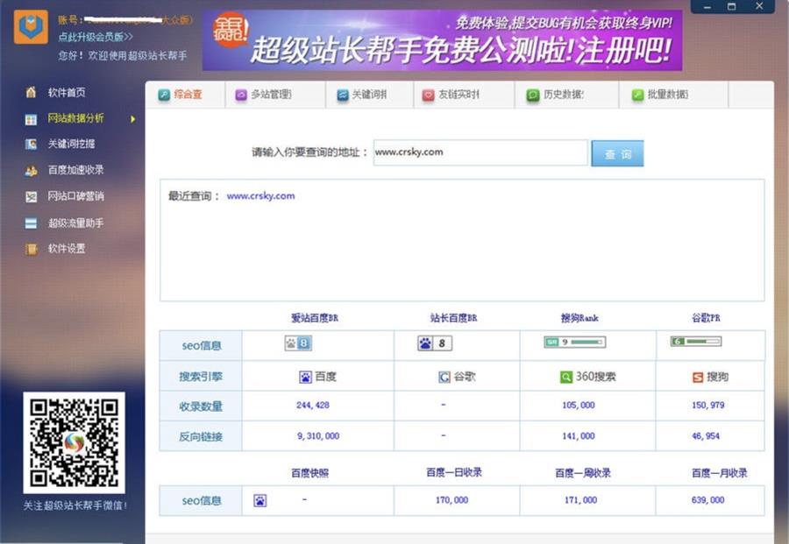The image size is (789, 544).
Task: Click the 爱站百度BR rank badge
Action: coord(298,343)
